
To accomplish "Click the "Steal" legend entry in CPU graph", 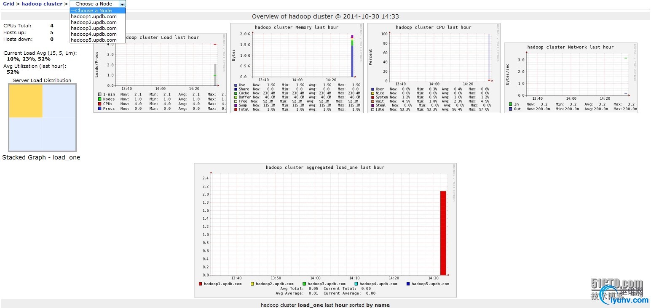I will 378,105.
